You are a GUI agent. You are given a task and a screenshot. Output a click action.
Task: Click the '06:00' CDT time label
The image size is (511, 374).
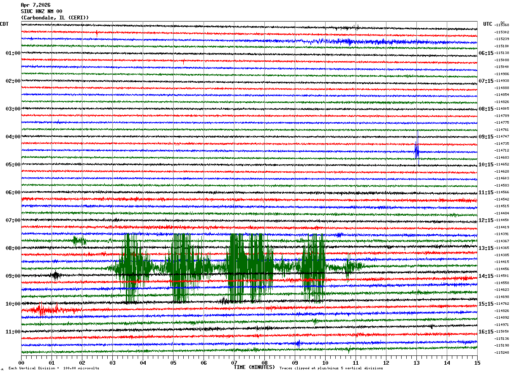(13, 192)
